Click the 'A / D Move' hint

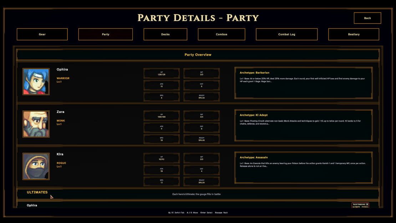(x=192, y=213)
